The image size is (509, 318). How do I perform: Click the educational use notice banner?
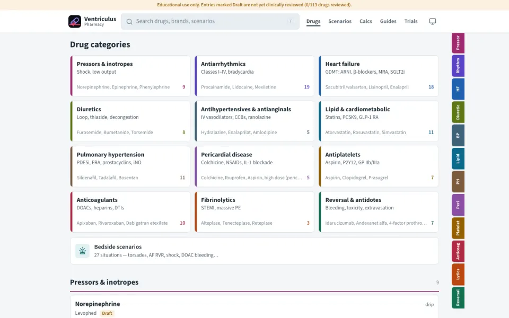coord(254,5)
